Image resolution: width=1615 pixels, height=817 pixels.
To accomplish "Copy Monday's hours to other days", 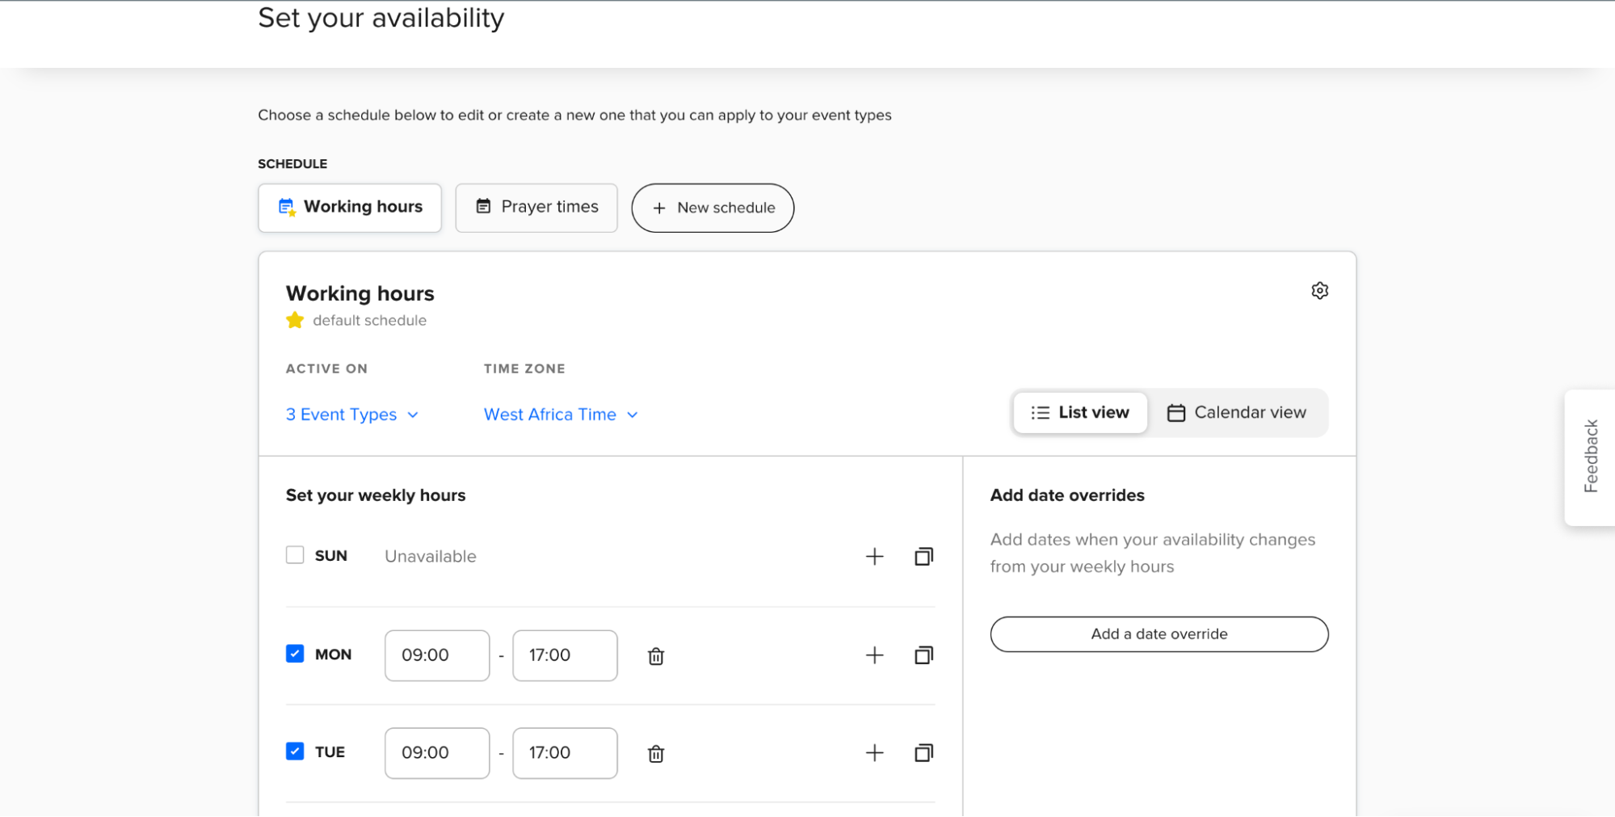I will point(923,655).
